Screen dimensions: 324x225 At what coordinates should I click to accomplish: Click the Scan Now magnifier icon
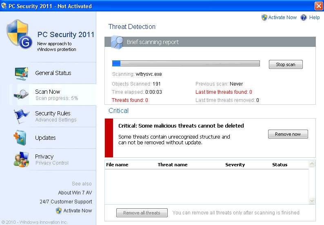pyautogui.click(x=21, y=95)
